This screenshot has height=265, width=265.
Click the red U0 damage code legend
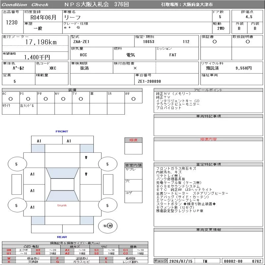(9, 250)
